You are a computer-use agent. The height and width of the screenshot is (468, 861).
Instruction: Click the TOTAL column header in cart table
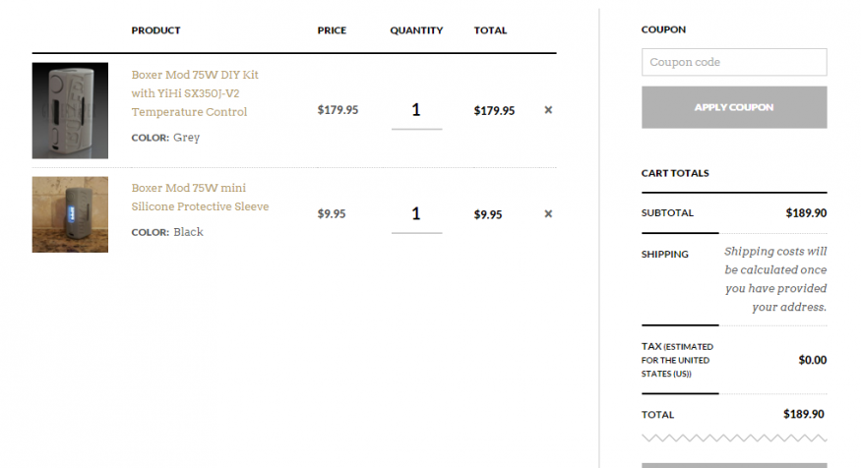(x=490, y=30)
